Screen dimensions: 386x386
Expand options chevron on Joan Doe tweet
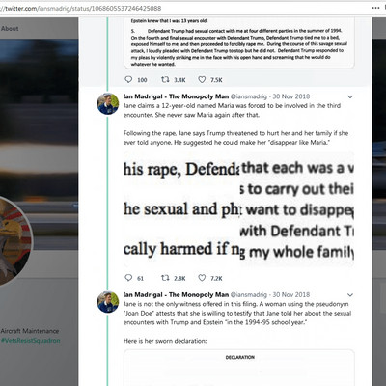[350, 295]
